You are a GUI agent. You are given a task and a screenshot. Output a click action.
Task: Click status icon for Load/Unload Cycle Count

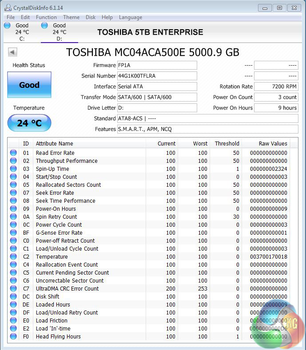(x=13, y=248)
